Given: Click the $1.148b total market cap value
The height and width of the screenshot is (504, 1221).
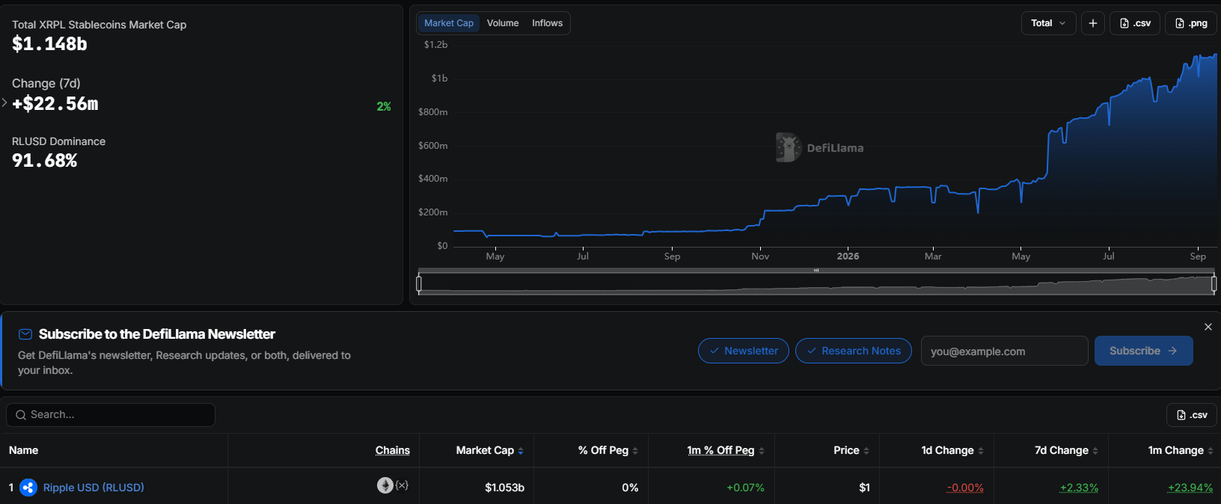Looking at the screenshot, I should [49, 44].
